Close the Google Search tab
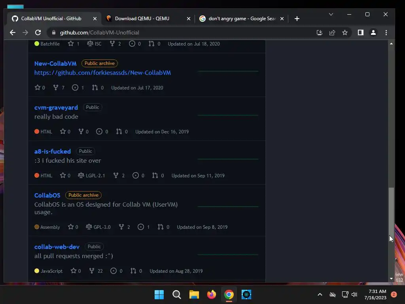The height and width of the screenshot is (304, 405). 282,19
